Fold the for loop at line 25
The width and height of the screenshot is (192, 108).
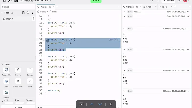point(43,57)
